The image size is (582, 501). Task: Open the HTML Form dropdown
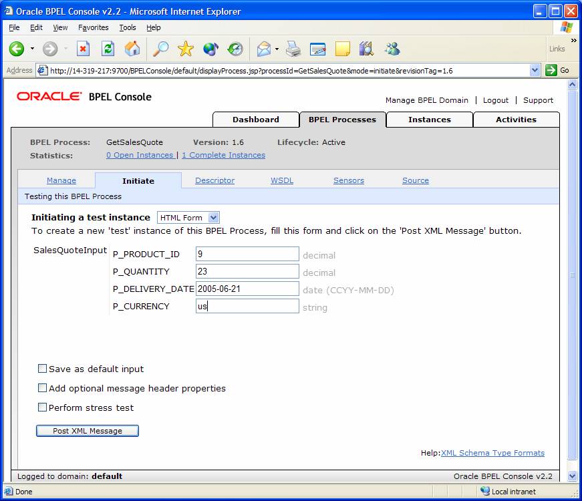188,218
